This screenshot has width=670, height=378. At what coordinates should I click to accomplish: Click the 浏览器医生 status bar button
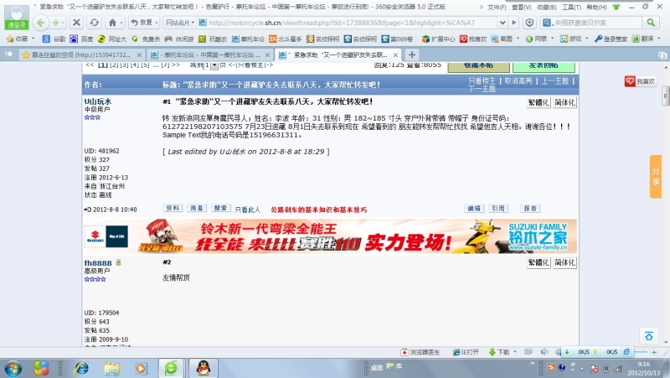point(424,352)
